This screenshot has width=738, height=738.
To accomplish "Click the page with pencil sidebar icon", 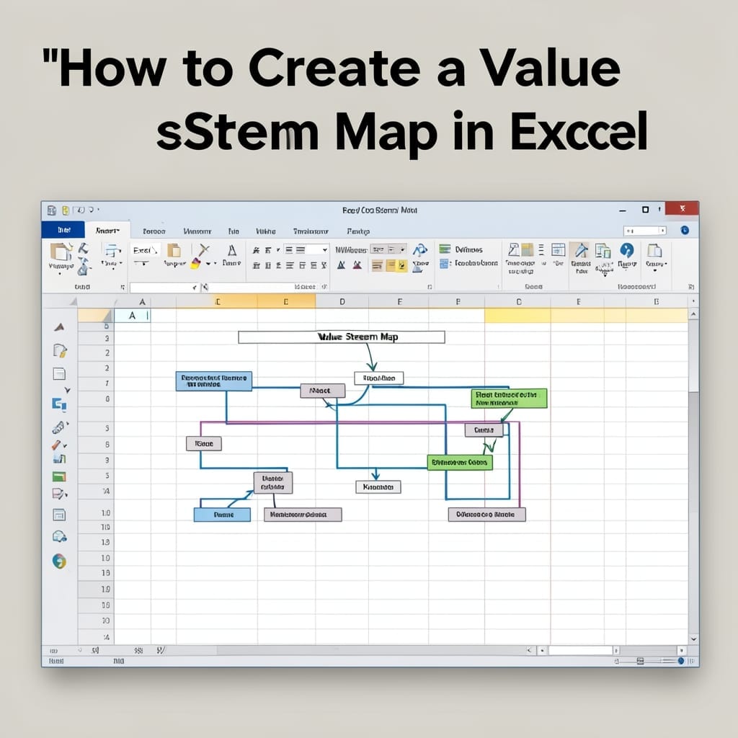I will (x=60, y=351).
